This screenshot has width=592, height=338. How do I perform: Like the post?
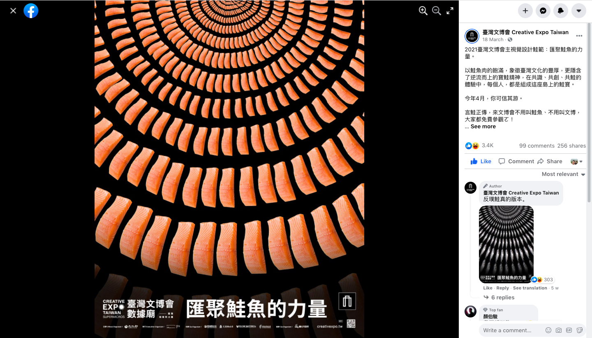(481, 161)
